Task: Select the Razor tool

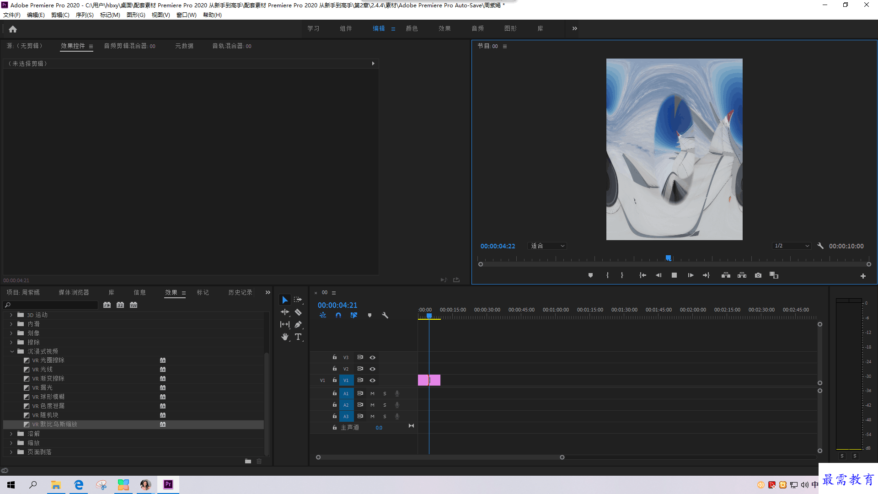Action: pyautogui.click(x=298, y=312)
